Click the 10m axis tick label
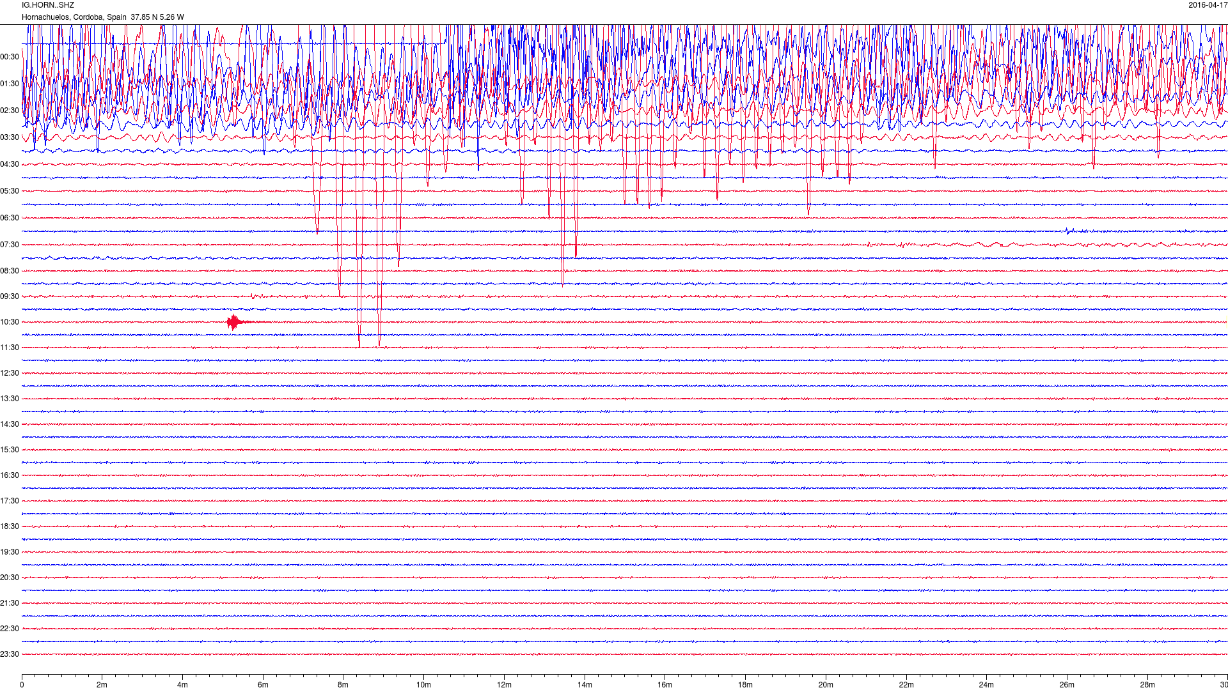1228x690 pixels. (423, 685)
